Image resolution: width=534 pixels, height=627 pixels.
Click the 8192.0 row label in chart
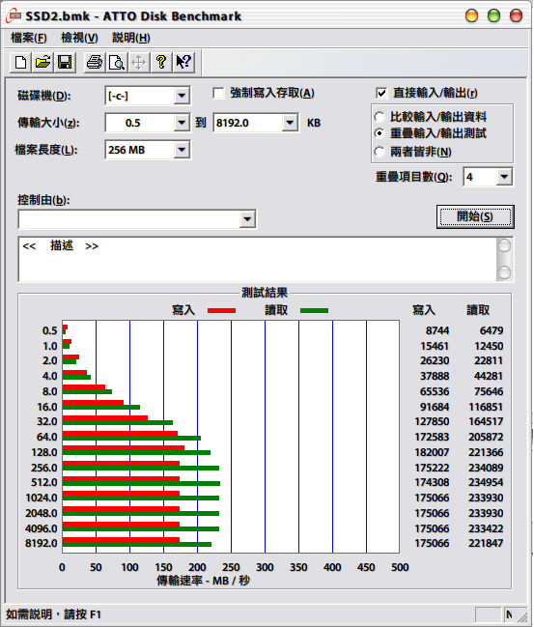tap(42, 543)
